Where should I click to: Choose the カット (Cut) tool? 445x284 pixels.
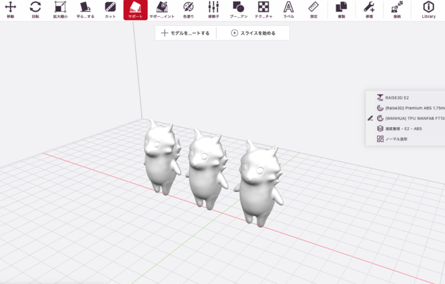110,10
